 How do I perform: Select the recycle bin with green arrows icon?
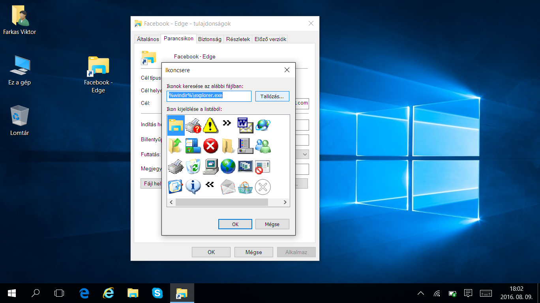(x=193, y=166)
